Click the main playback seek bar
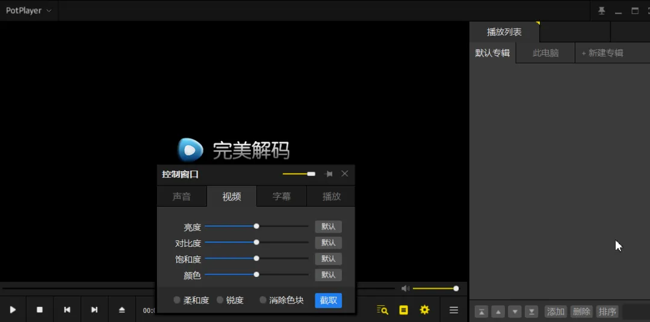The image size is (650, 322). [199, 288]
